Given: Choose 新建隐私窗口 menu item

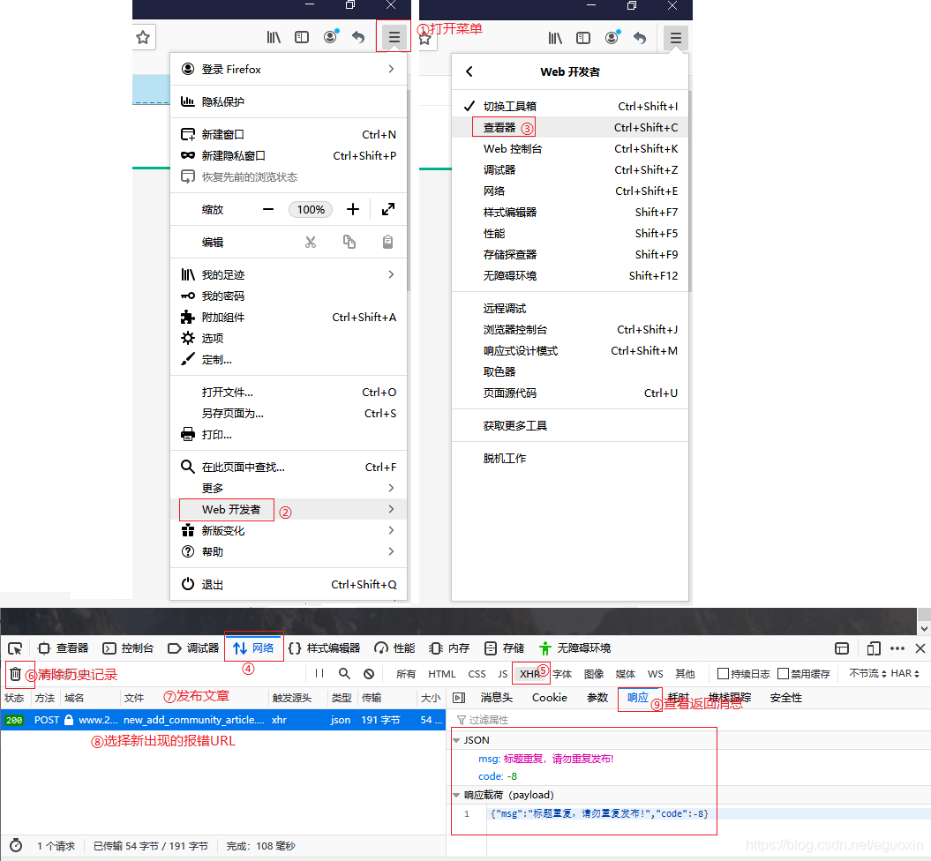Looking at the screenshot, I should click(289, 156).
